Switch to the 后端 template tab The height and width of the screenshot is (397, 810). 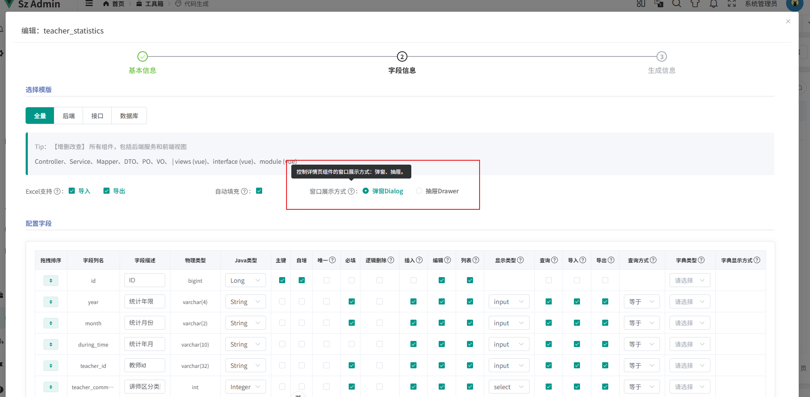(x=69, y=116)
